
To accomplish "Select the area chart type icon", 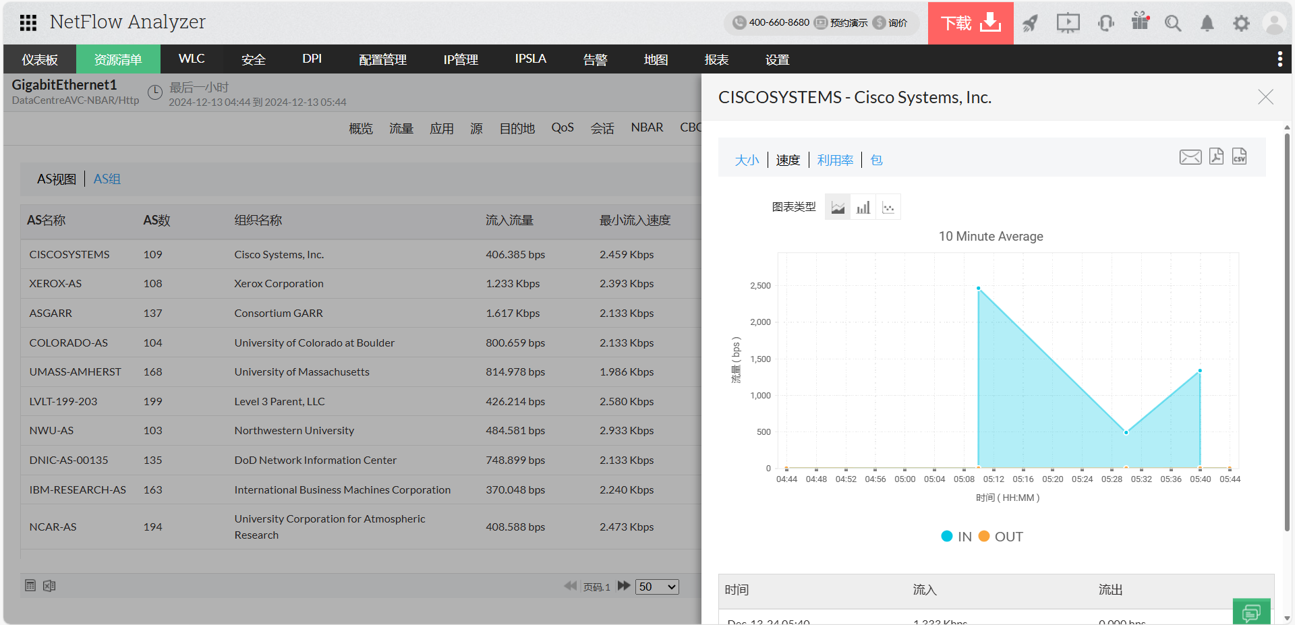I will pos(838,208).
